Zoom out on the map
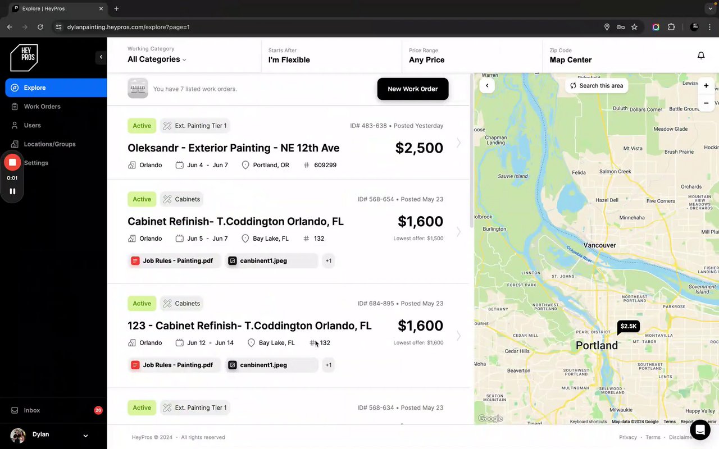Image resolution: width=719 pixels, height=449 pixels. [x=706, y=103]
